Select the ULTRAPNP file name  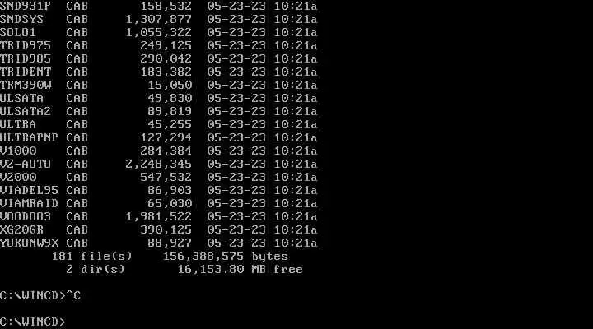29,138
